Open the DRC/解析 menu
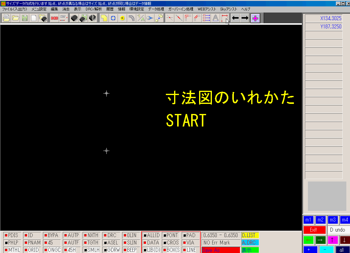The width and height of the screenshot is (350, 253). click(x=94, y=9)
